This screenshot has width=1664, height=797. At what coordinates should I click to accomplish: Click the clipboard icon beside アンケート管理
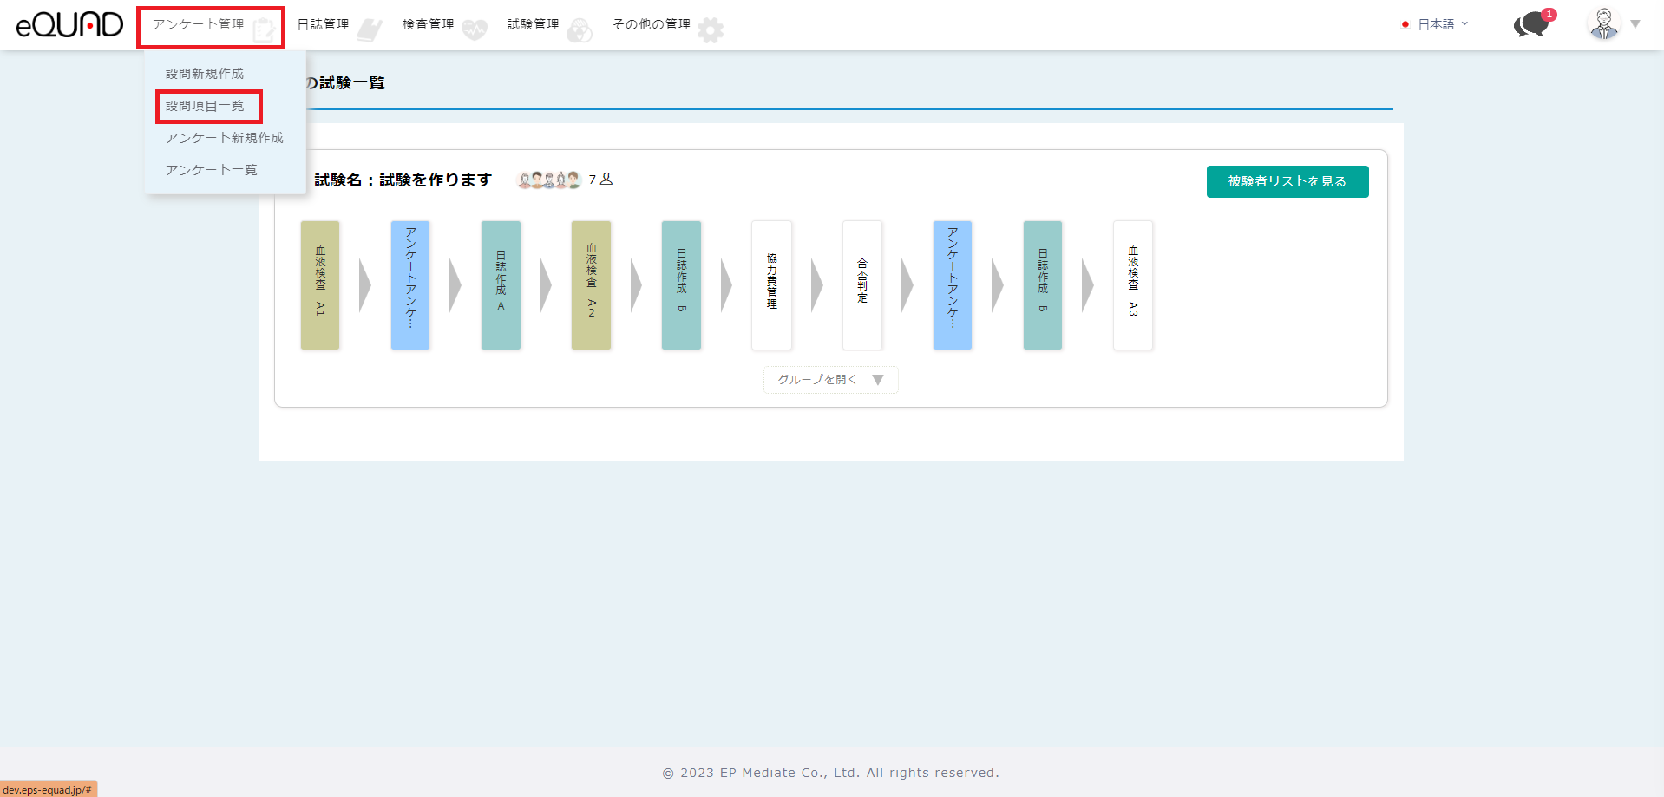(x=264, y=30)
